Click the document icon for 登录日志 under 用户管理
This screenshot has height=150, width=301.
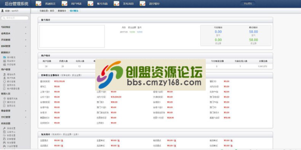[x=5, y=85]
